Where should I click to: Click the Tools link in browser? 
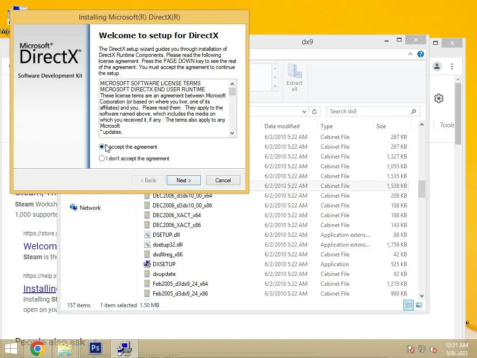(447, 125)
